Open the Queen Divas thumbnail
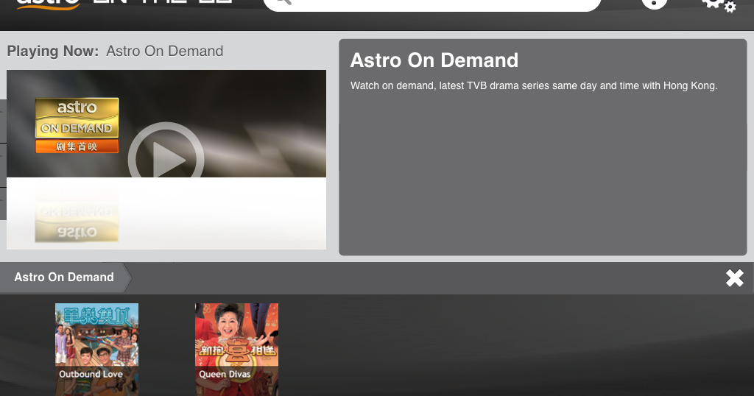This screenshot has height=396, width=754. pos(236,350)
